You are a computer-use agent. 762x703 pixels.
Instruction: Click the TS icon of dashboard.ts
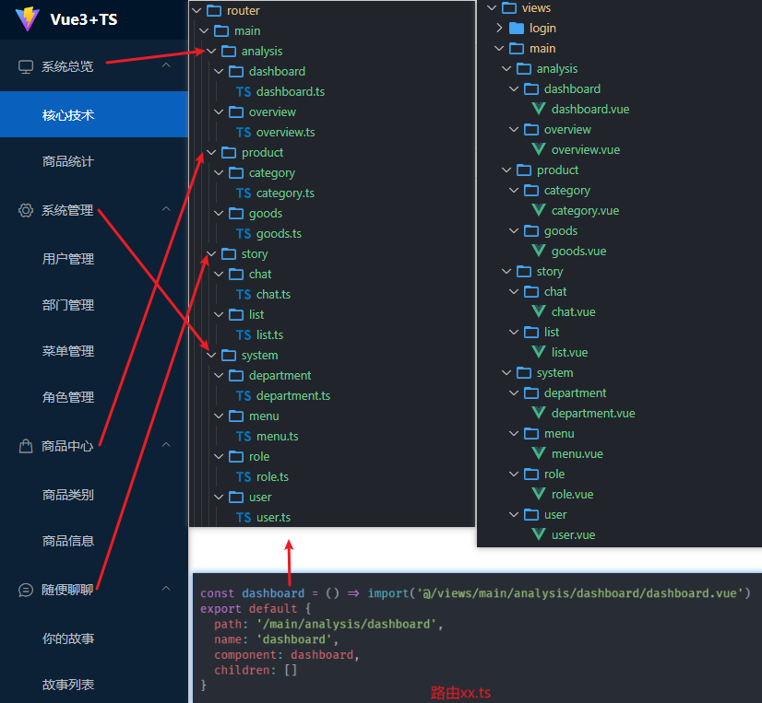244,92
